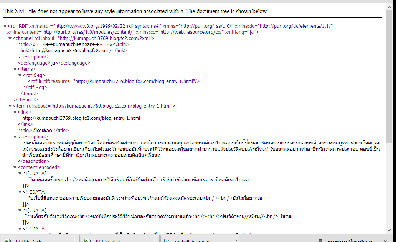The image size is (396, 242).
Task: Click the item title เปิดบล็อค line
Action: [43, 131]
